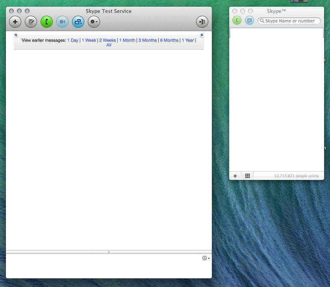Click the right blue pin on messages banner
Image resolution: width=330 pixels, height=287 pixels.
(202, 35)
